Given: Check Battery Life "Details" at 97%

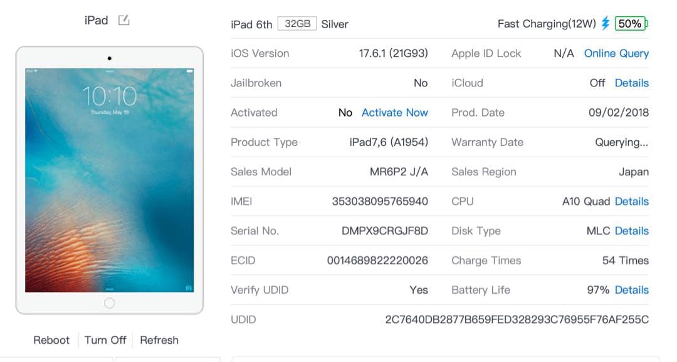Looking at the screenshot, I should [x=631, y=289].
